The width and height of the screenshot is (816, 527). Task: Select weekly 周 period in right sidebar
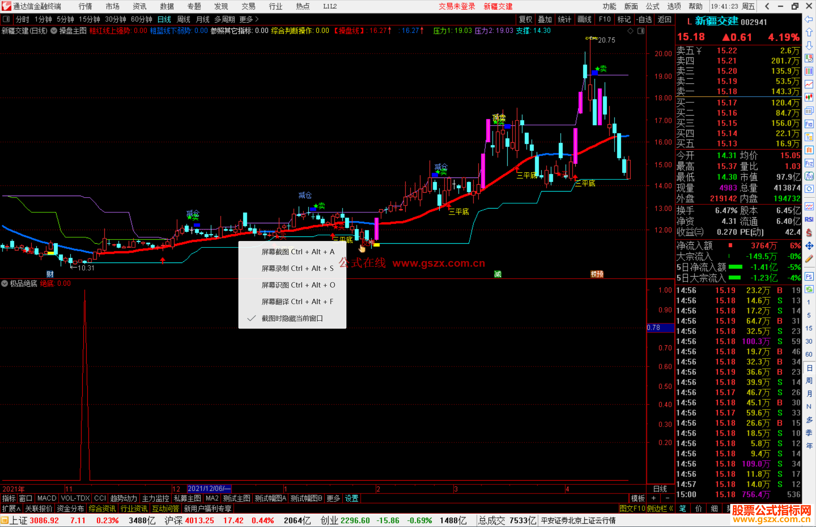pos(809,380)
